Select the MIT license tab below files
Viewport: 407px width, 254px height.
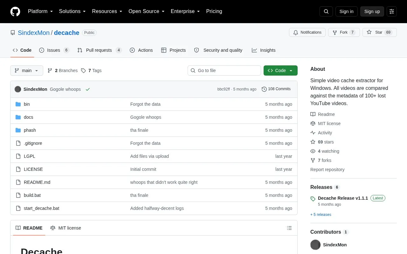coord(66,228)
